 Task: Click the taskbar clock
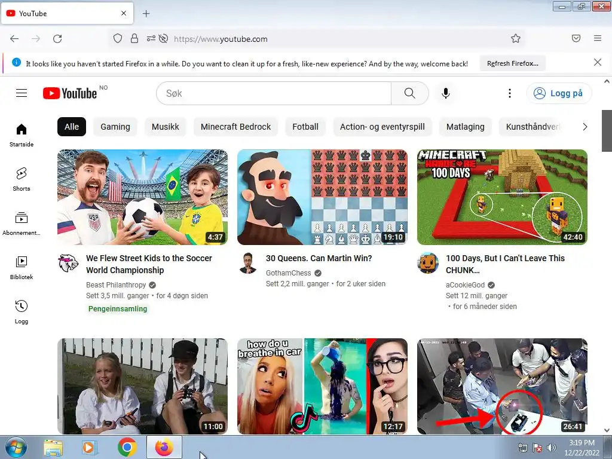pyautogui.click(x=582, y=448)
